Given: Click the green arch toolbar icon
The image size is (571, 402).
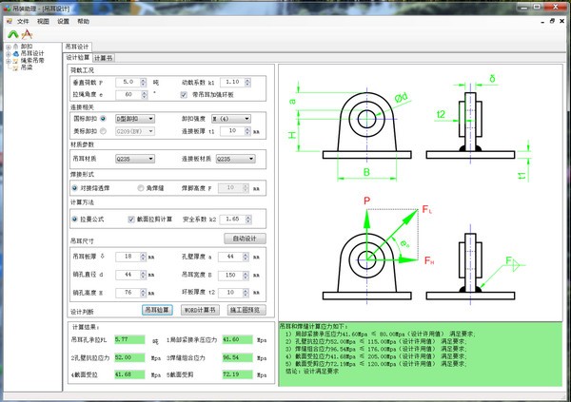Looking at the screenshot, I should coord(12,33).
